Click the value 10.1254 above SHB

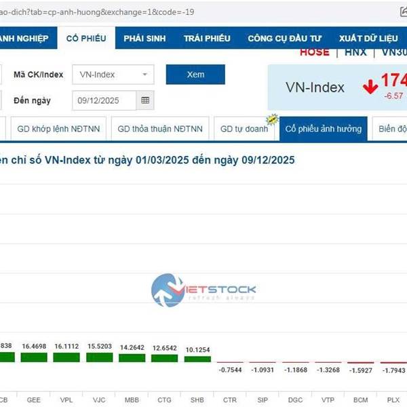click(197, 349)
